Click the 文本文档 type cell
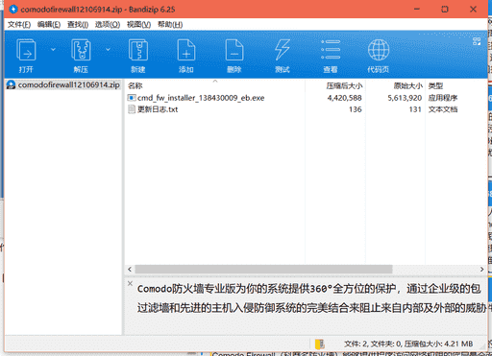 [443, 109]
